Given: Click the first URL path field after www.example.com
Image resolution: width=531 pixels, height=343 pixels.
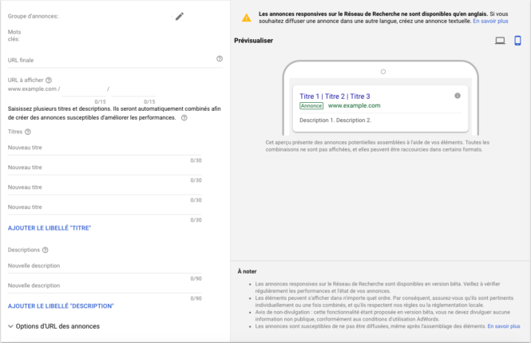Looking at the screenshot, I should coord(84,89).
